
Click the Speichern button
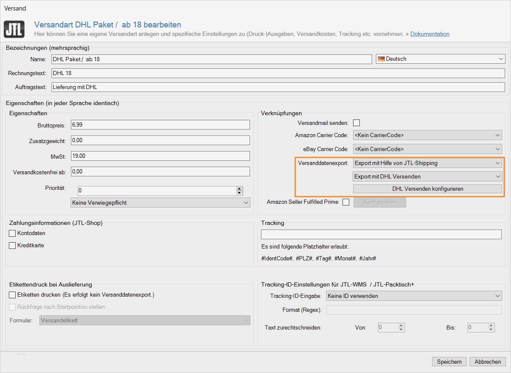tap(449, 362)
